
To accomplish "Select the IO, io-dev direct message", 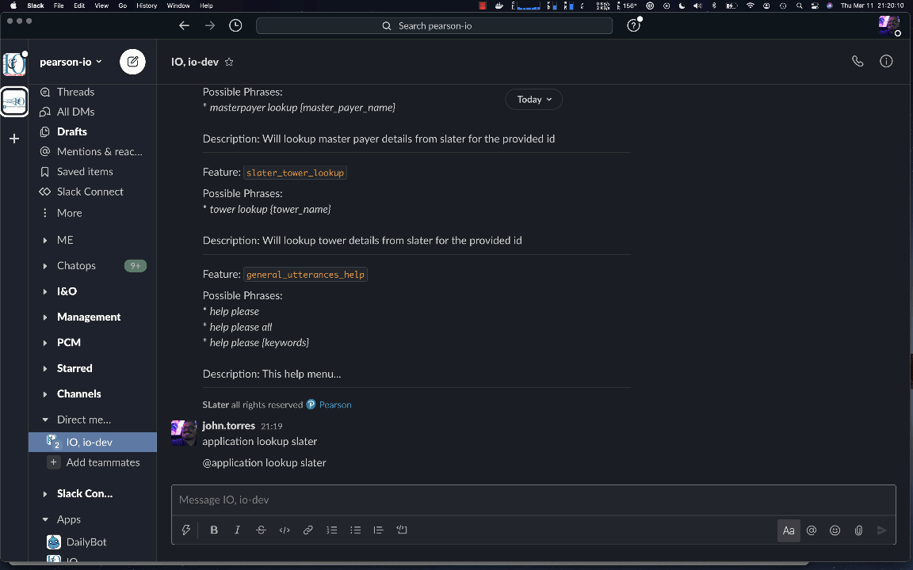I will click(x=93, y=442).
